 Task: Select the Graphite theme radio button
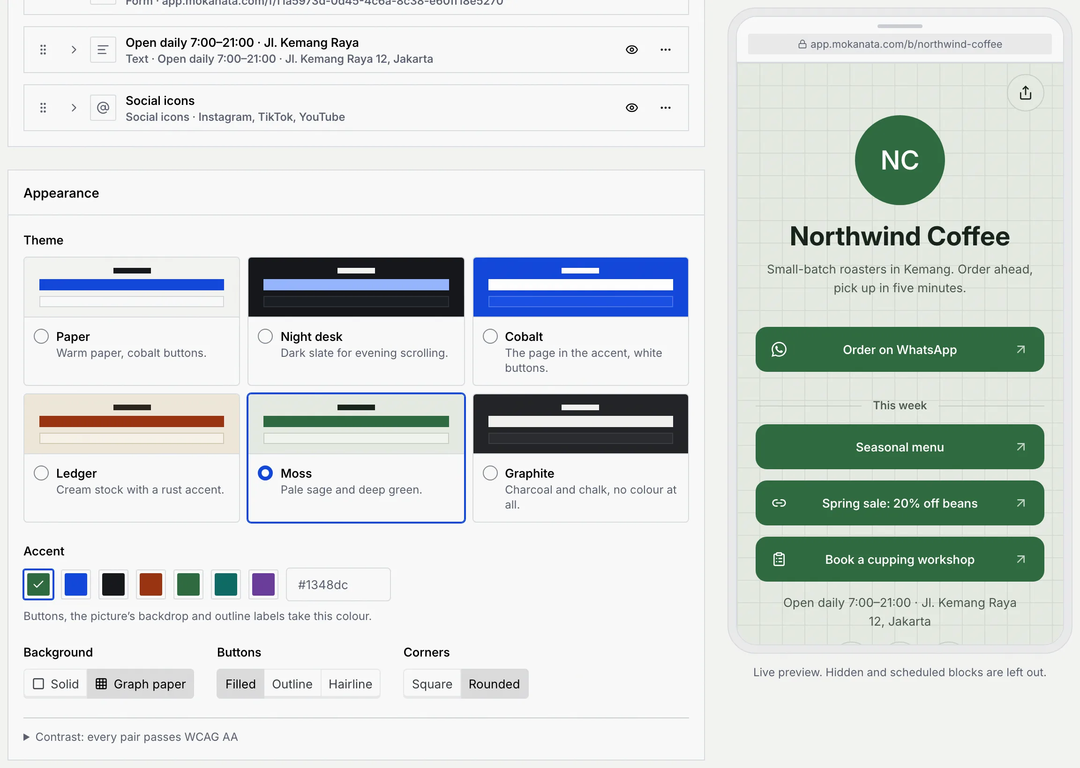(490, 473)
